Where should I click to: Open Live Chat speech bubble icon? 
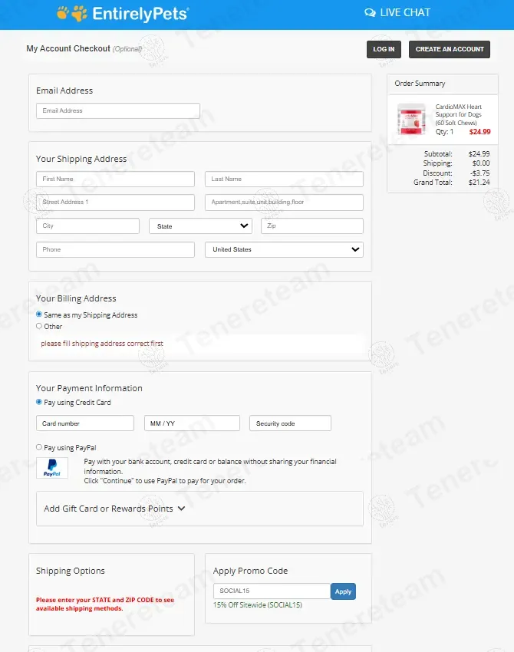(370, 13)
